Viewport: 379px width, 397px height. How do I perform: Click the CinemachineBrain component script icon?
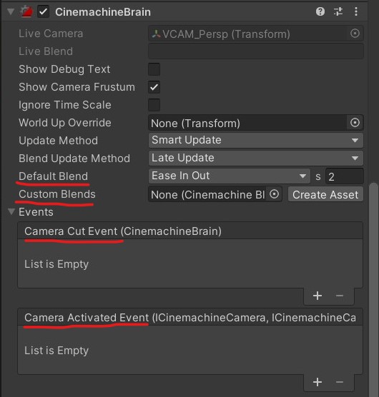[x=26, y=12]
